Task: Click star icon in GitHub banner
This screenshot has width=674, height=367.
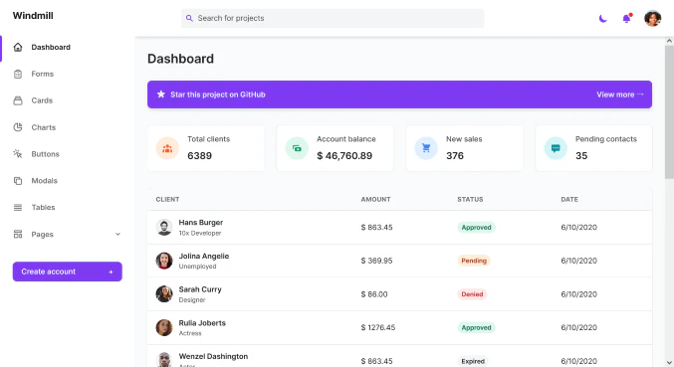Action: (x=160, y=94)
